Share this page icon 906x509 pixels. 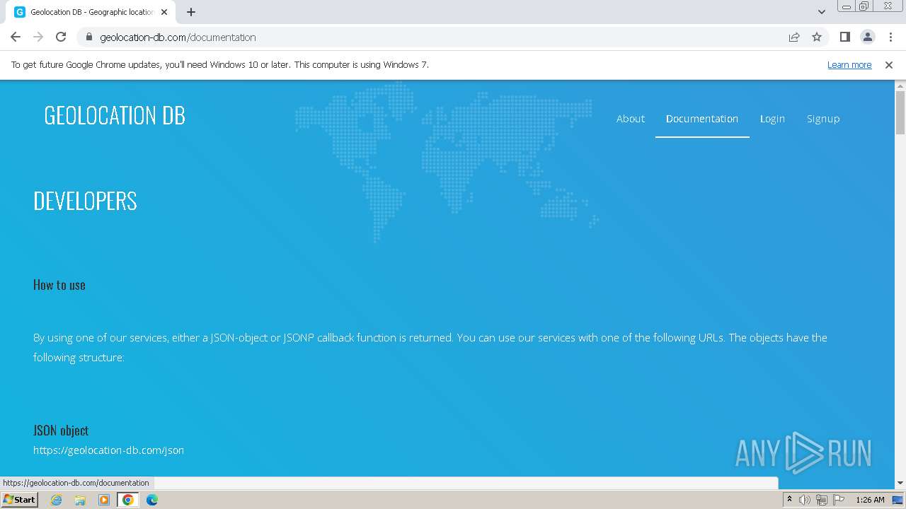point(794,37)
